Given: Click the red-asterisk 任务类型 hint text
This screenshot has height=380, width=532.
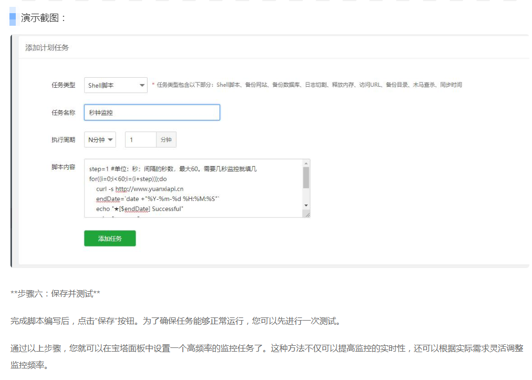Looking at the screenshot, I should point(307,85).
